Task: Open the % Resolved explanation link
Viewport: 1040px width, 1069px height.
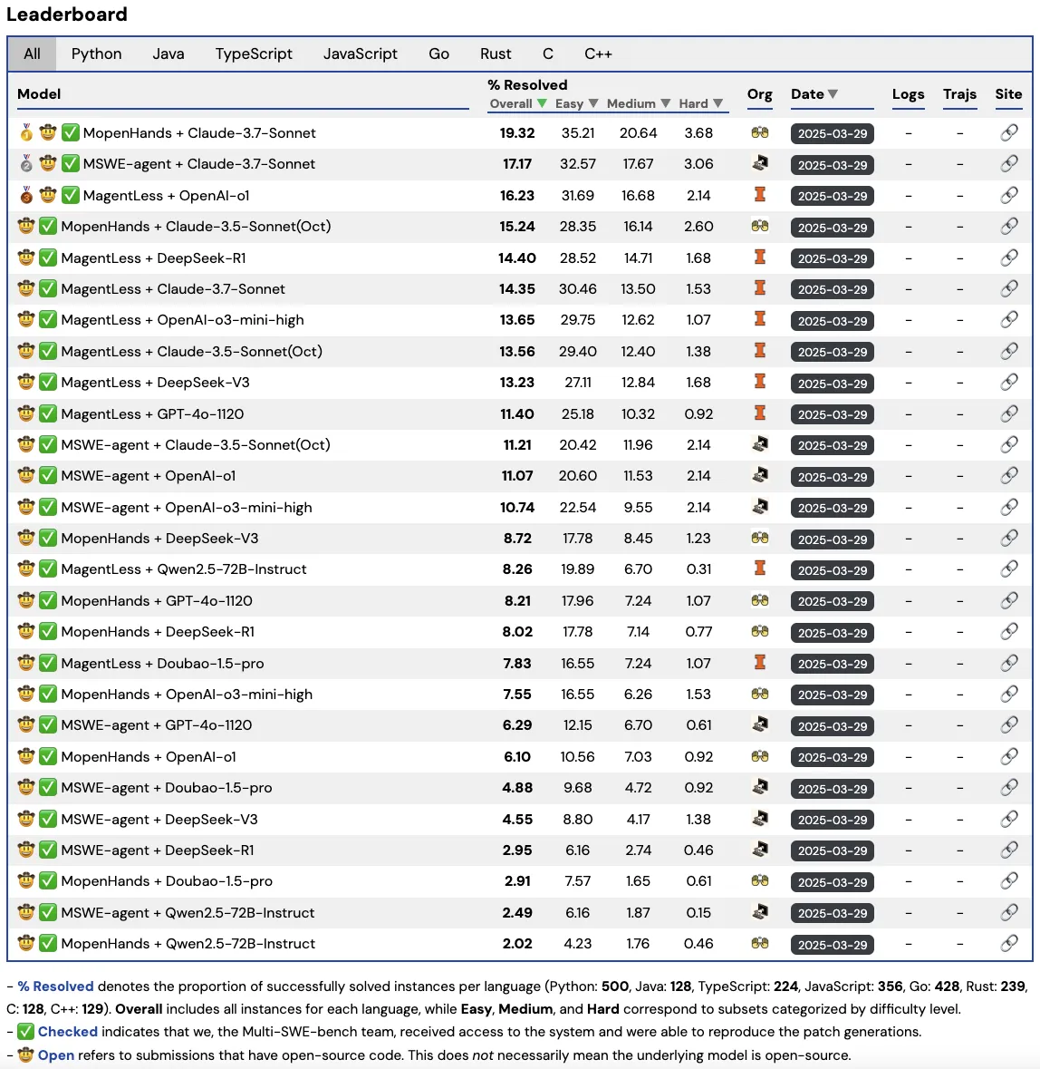Action: coord(56,986)
